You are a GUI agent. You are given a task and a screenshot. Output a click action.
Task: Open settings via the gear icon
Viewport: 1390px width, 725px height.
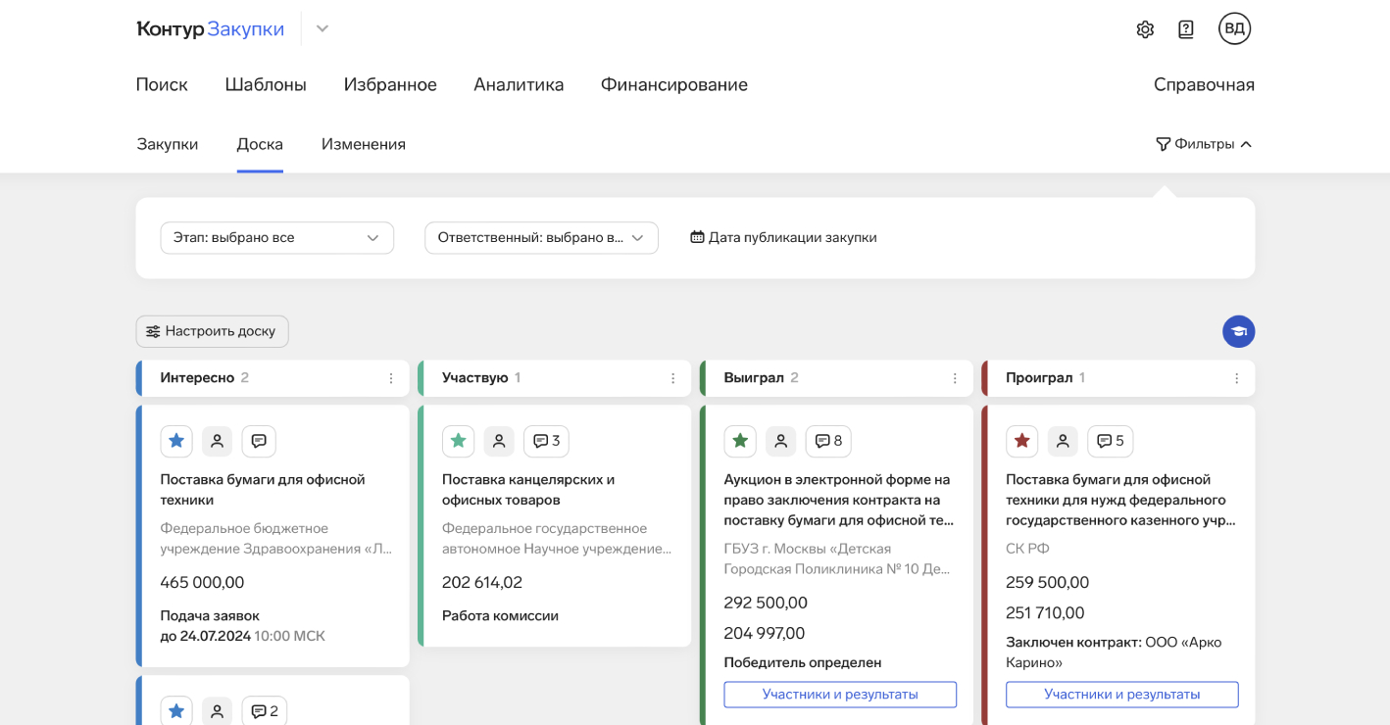(1144, 29)
